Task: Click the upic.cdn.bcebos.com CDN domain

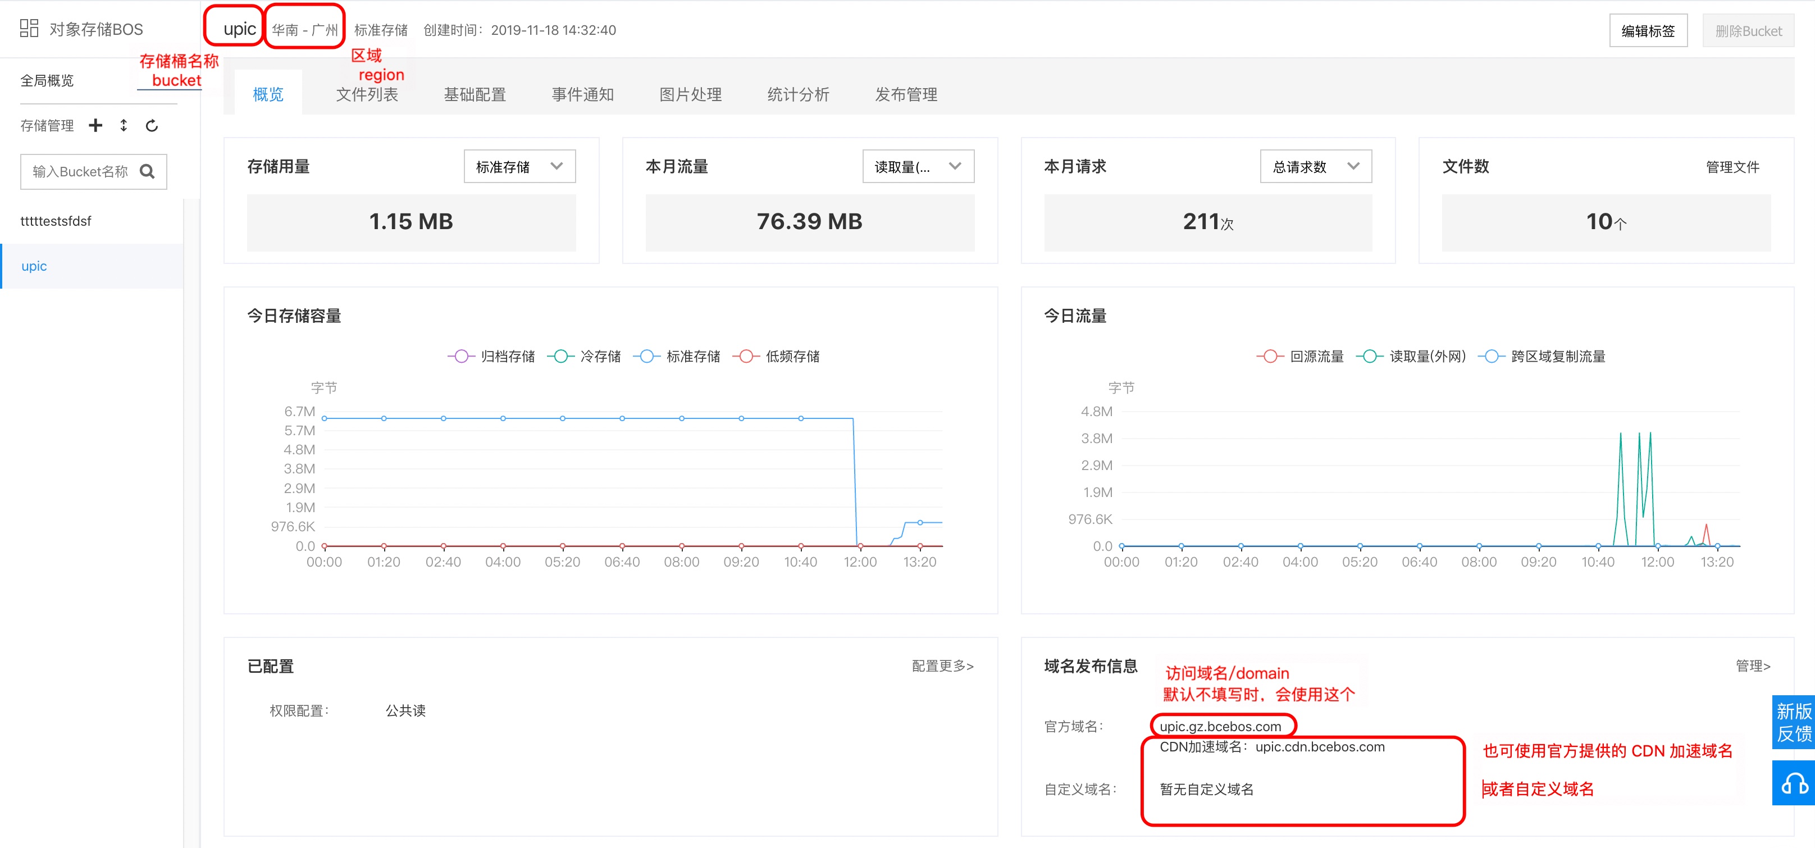Action: click(1320, 746)
